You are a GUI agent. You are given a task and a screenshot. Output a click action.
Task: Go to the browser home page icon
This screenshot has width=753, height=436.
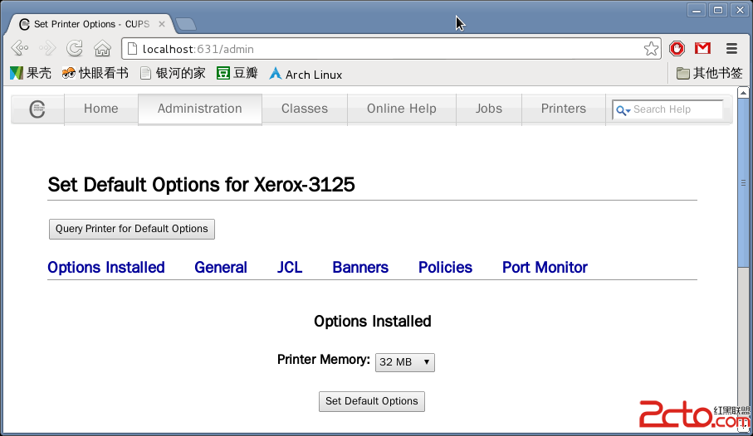point(102,48)
